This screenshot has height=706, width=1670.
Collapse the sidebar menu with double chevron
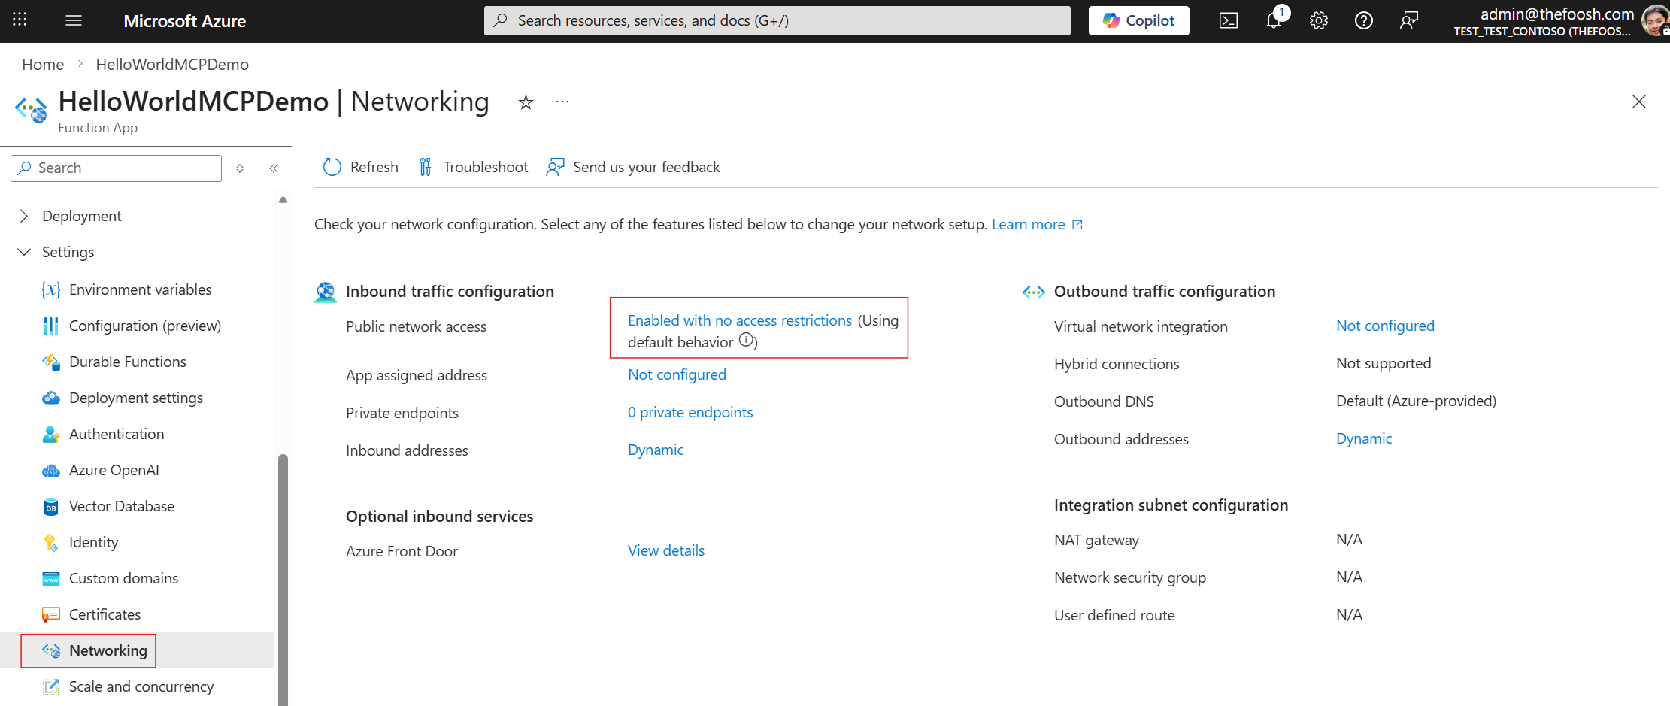point(274,168)
